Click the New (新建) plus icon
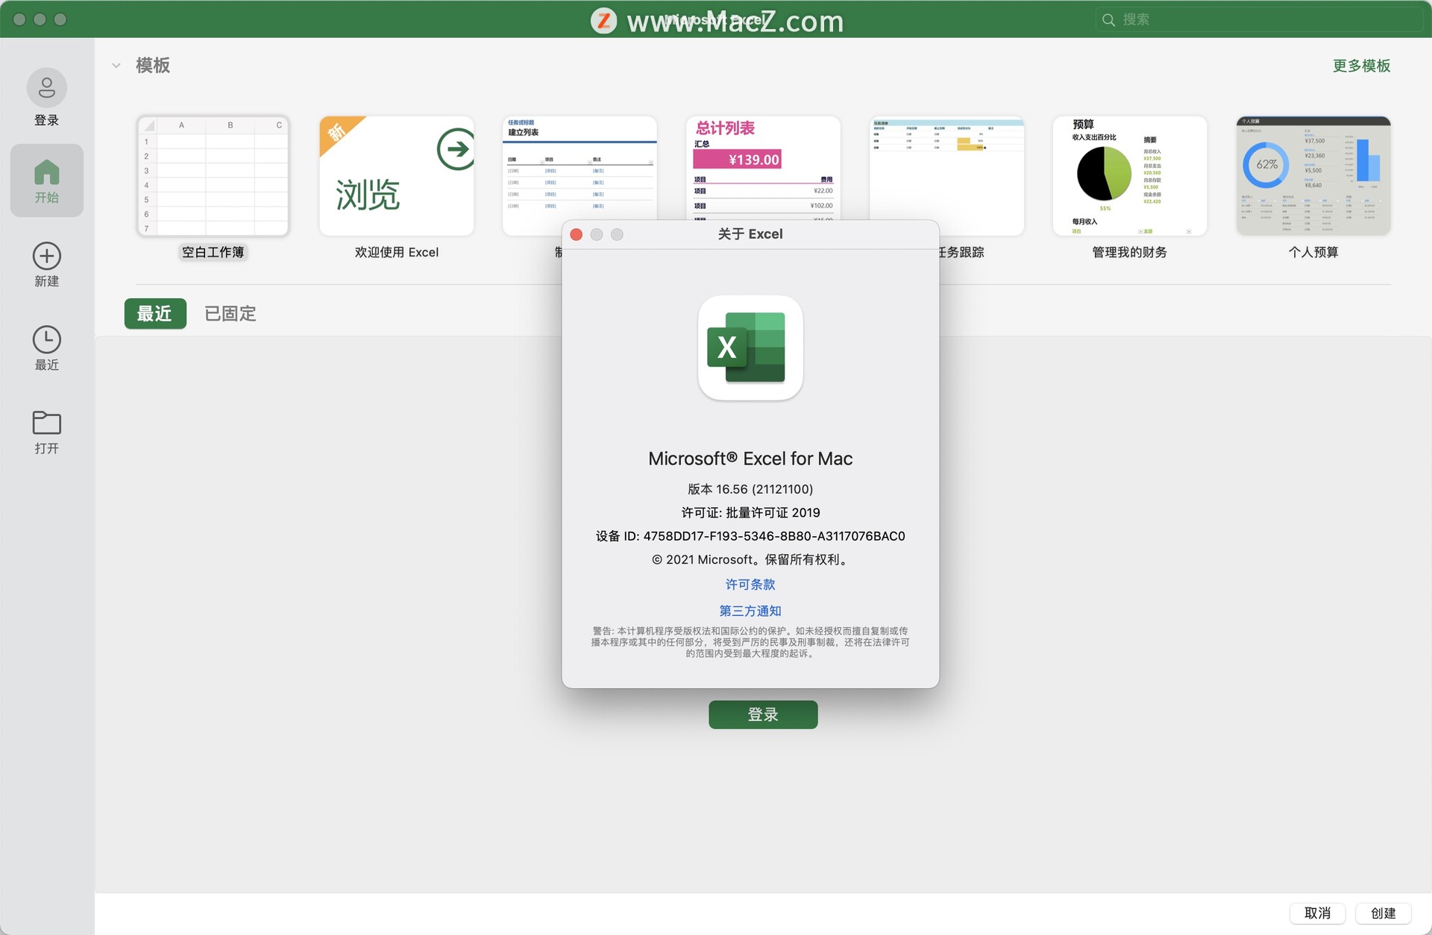 point(46,256)
